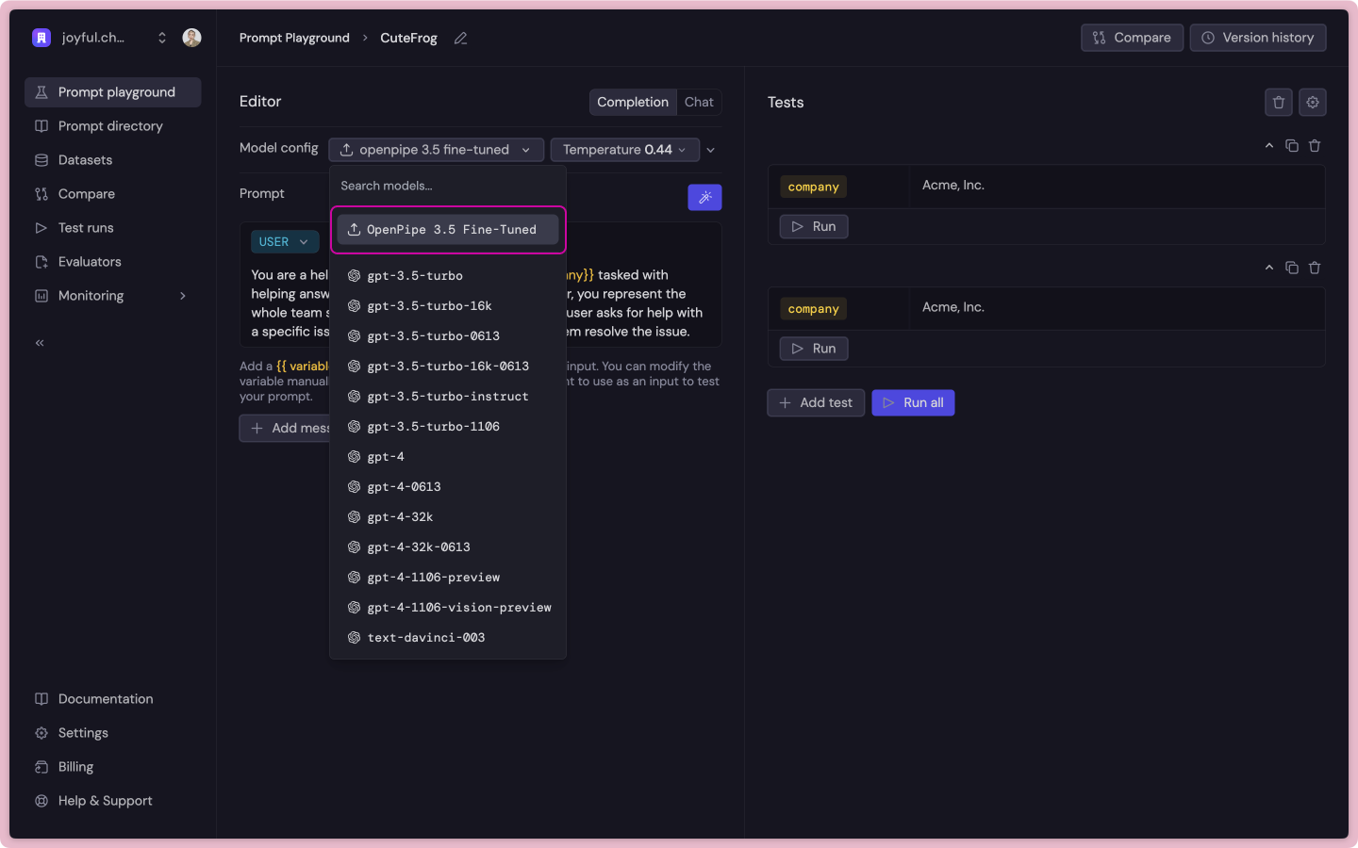Collapse the second test case chevron
This screenshot has width=1358, height=848.
coord(1269,268)
